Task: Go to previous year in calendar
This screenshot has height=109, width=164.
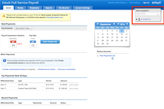Action: tap(118, 24)
